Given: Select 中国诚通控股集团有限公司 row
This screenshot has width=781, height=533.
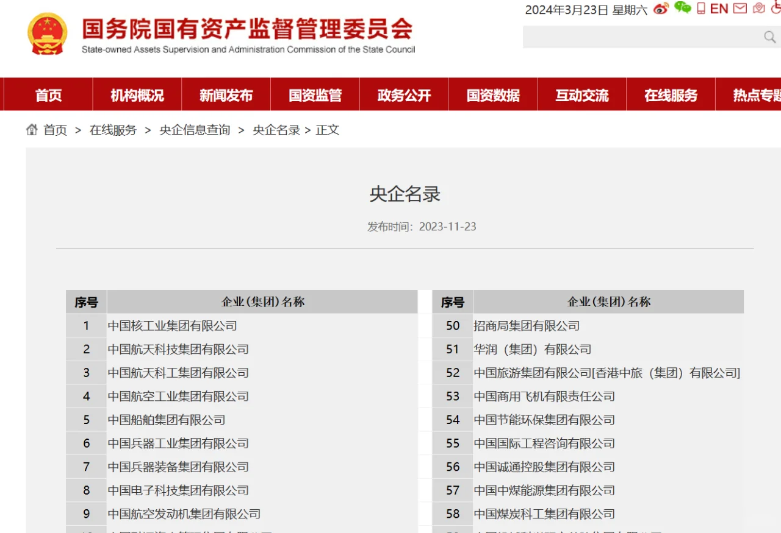Looking at the screenshot, I should coord(545,467).
